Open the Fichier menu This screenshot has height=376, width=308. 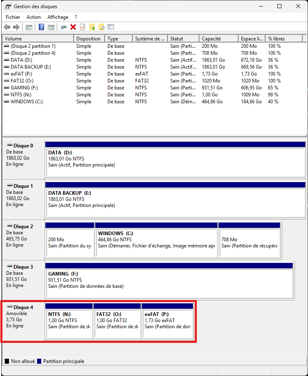(13, 17)
